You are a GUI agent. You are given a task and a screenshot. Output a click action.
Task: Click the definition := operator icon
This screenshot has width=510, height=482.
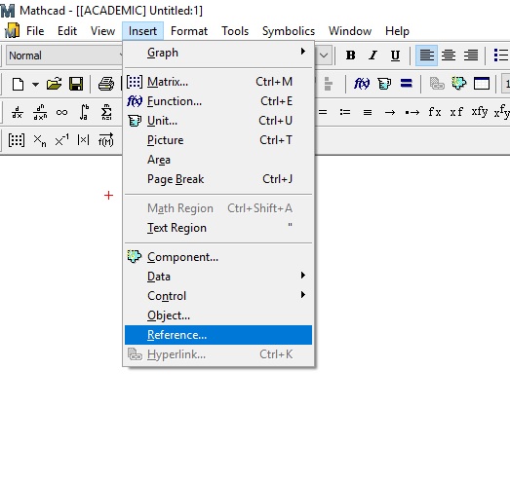tap(345, 112)
